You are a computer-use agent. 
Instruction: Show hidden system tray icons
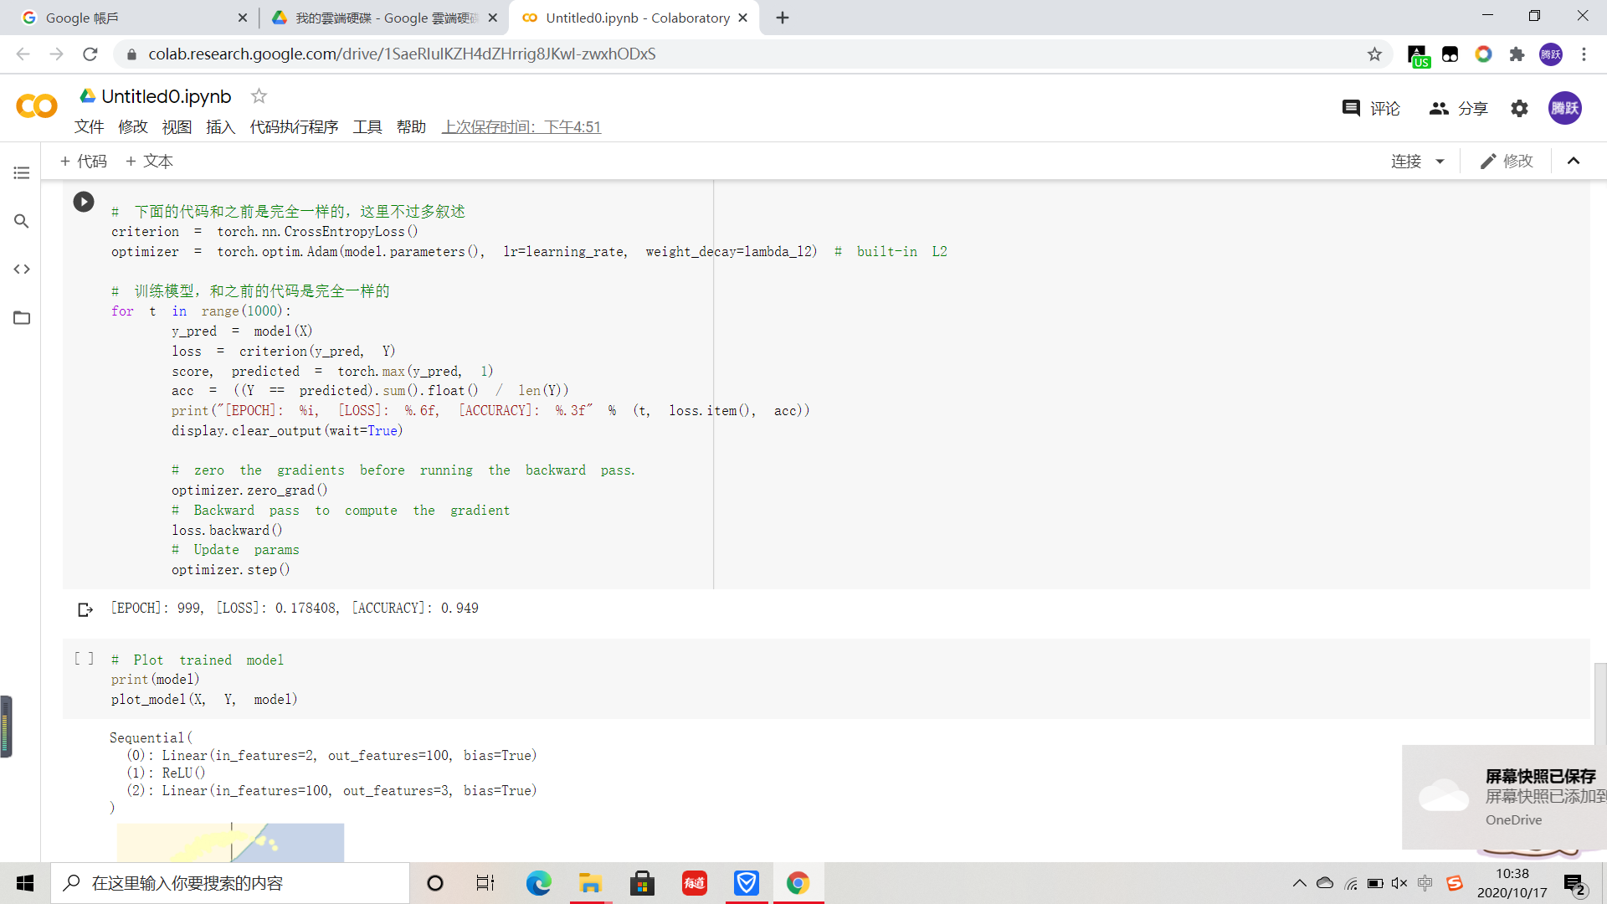(x=1299, y=883)
